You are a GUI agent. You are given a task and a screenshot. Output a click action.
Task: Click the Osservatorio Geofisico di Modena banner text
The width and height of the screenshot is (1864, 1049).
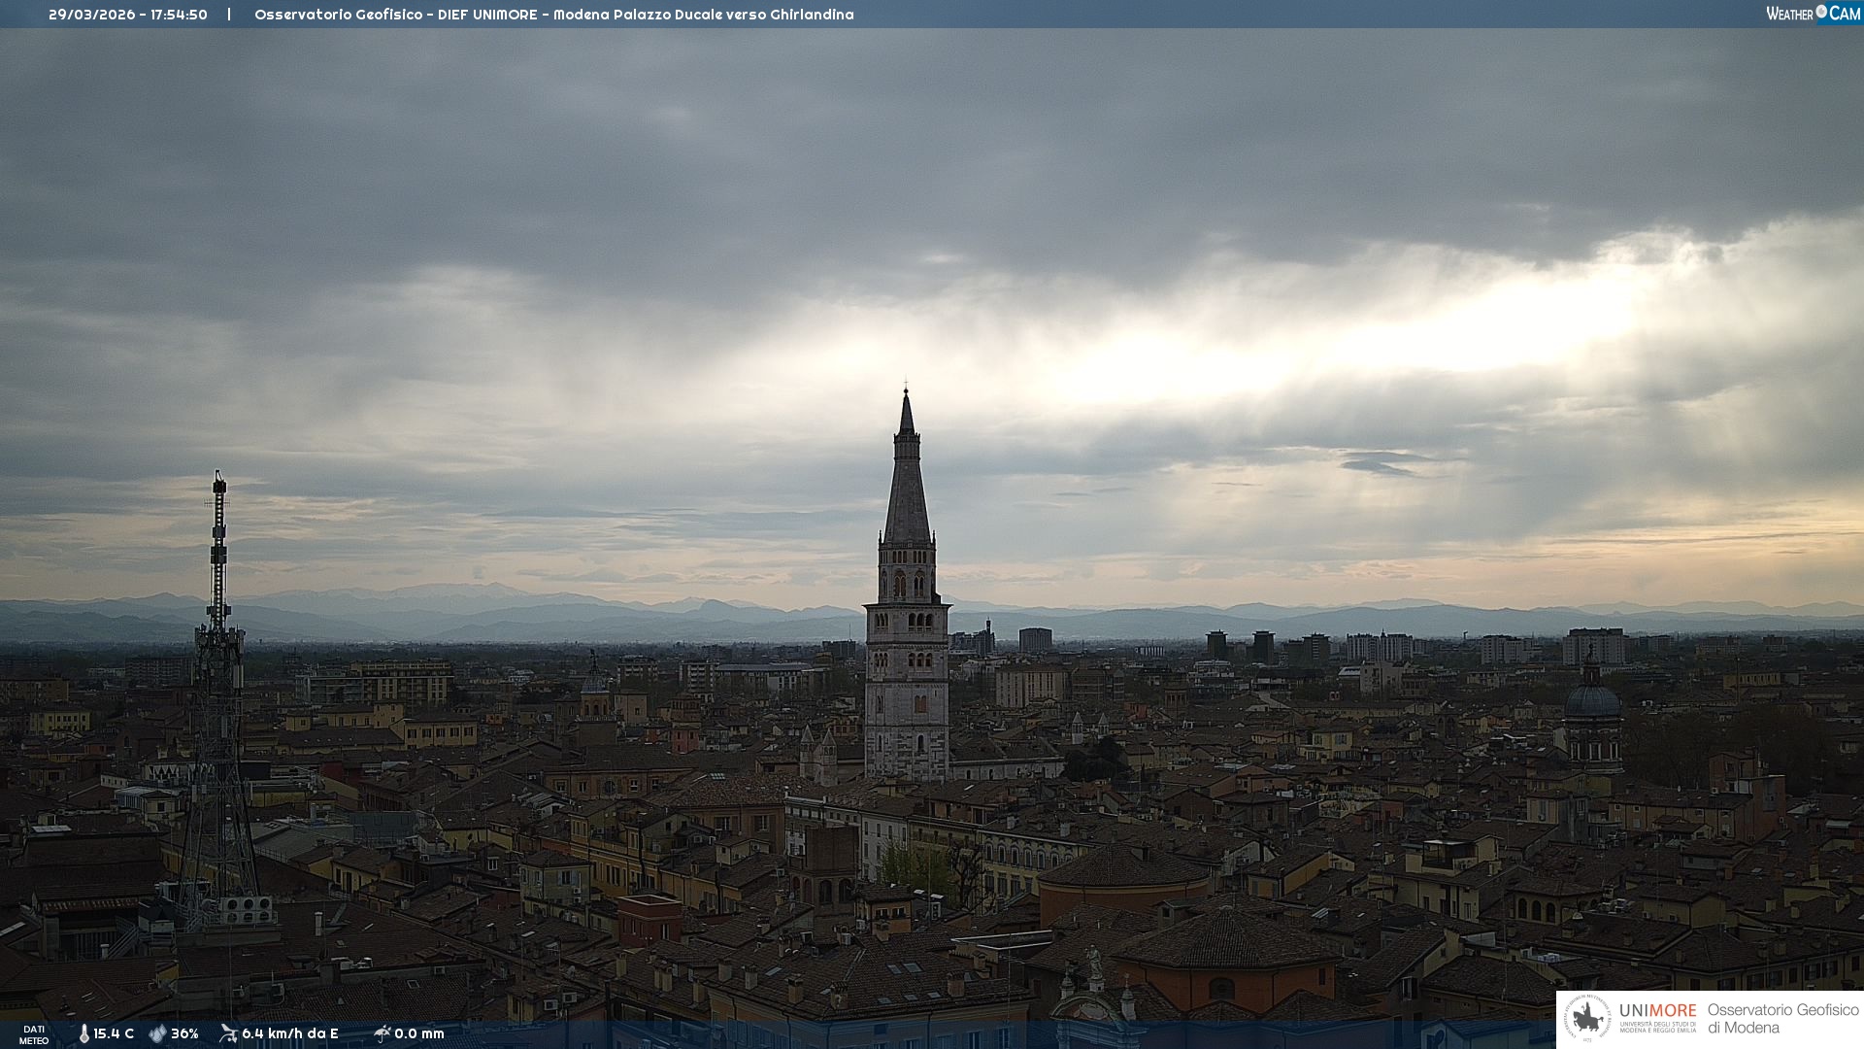[1782, 1019]
